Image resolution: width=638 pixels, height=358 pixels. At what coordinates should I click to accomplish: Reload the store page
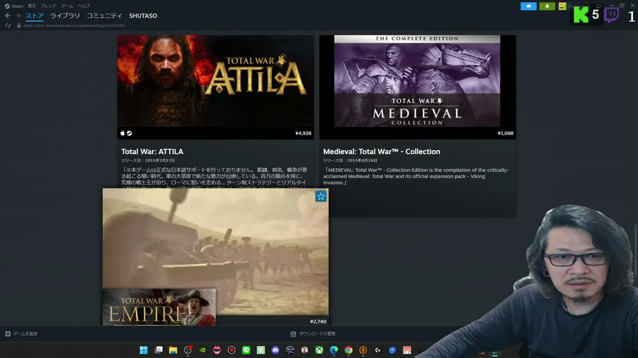pyautogui.click(x=7, y=25)
